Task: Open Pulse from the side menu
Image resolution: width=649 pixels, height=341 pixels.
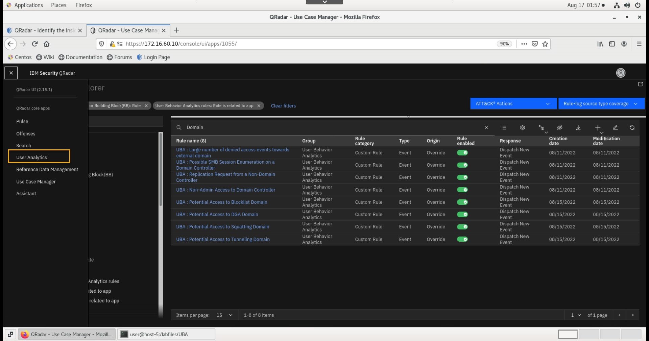Action: click(22, 122)
